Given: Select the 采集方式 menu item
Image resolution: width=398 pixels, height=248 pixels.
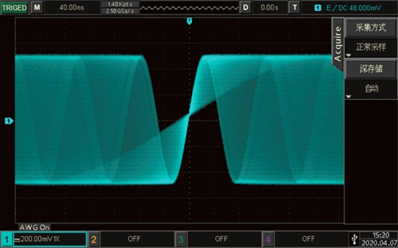Looking at the screenshot, I should pyautogui.click(x=370, y=28).
